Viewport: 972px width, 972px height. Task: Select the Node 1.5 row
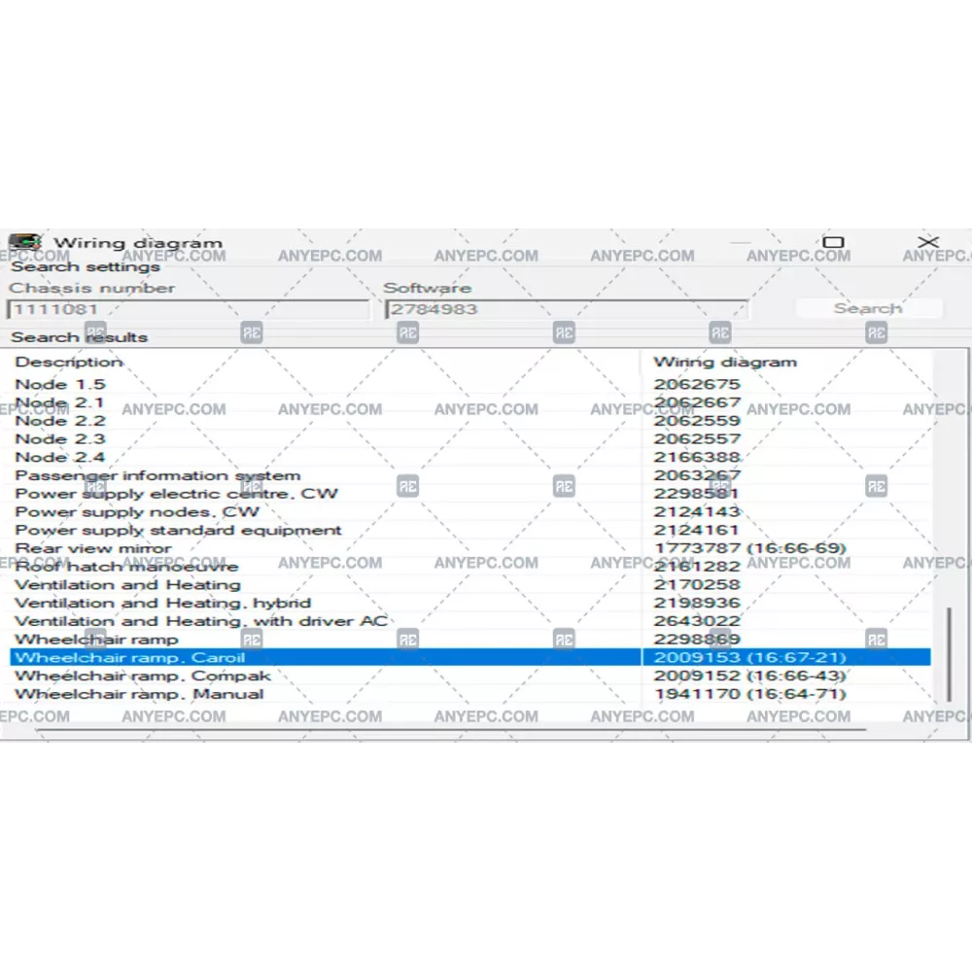tap(60, 384)
